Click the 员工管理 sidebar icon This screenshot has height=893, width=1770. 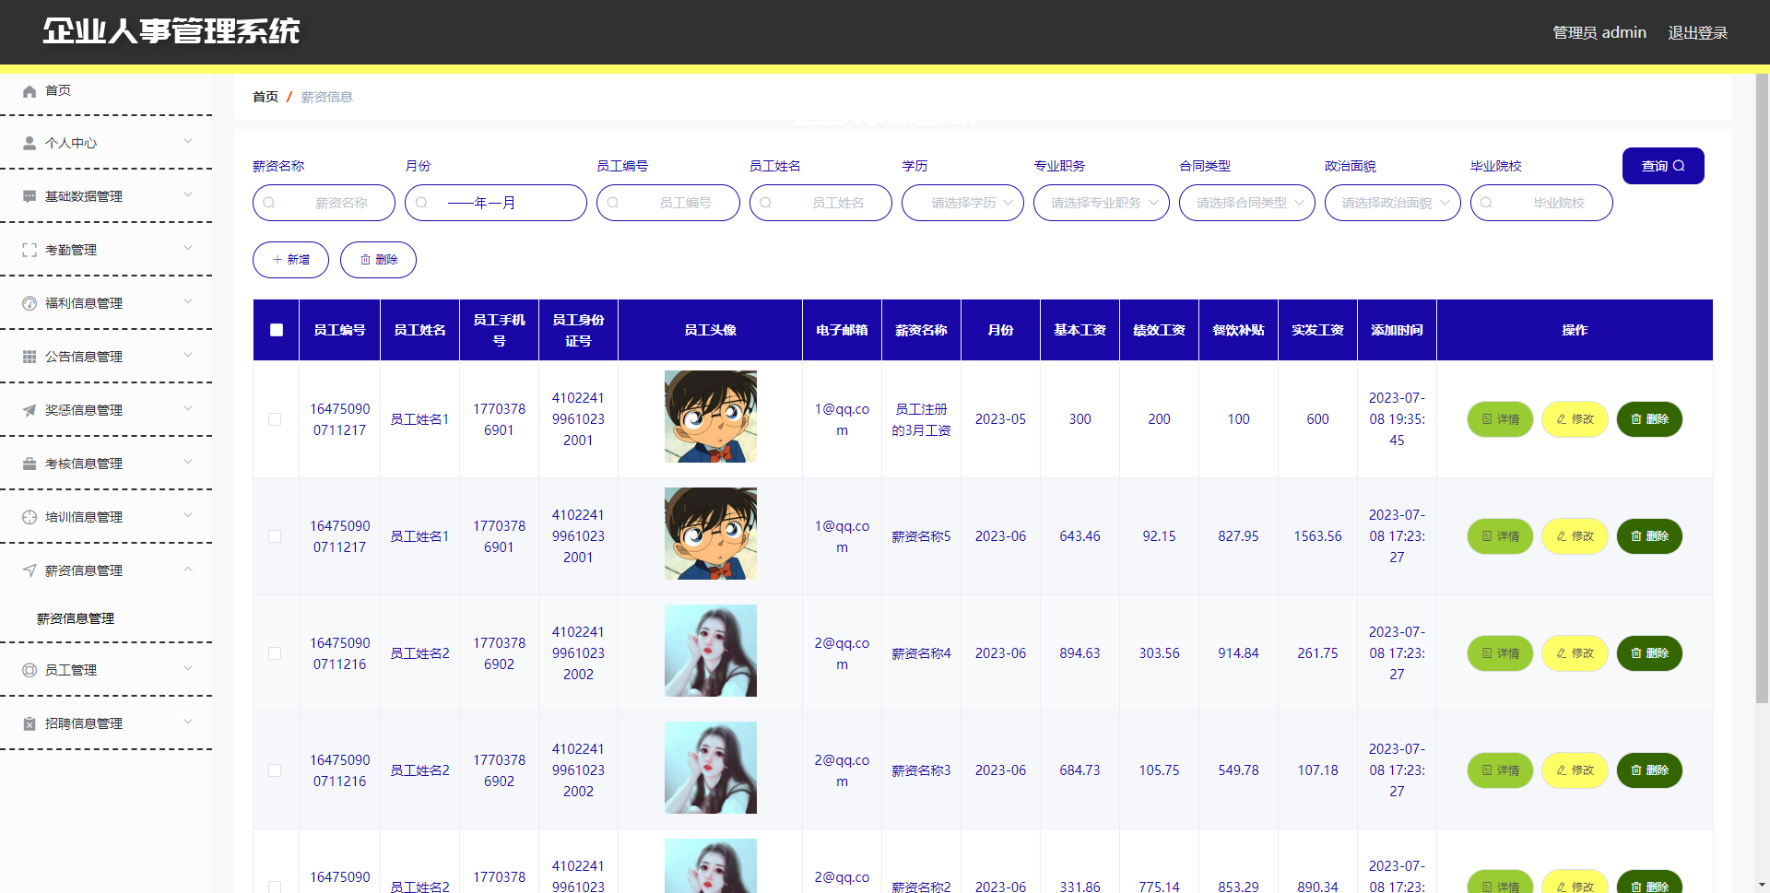pos(29,671)
